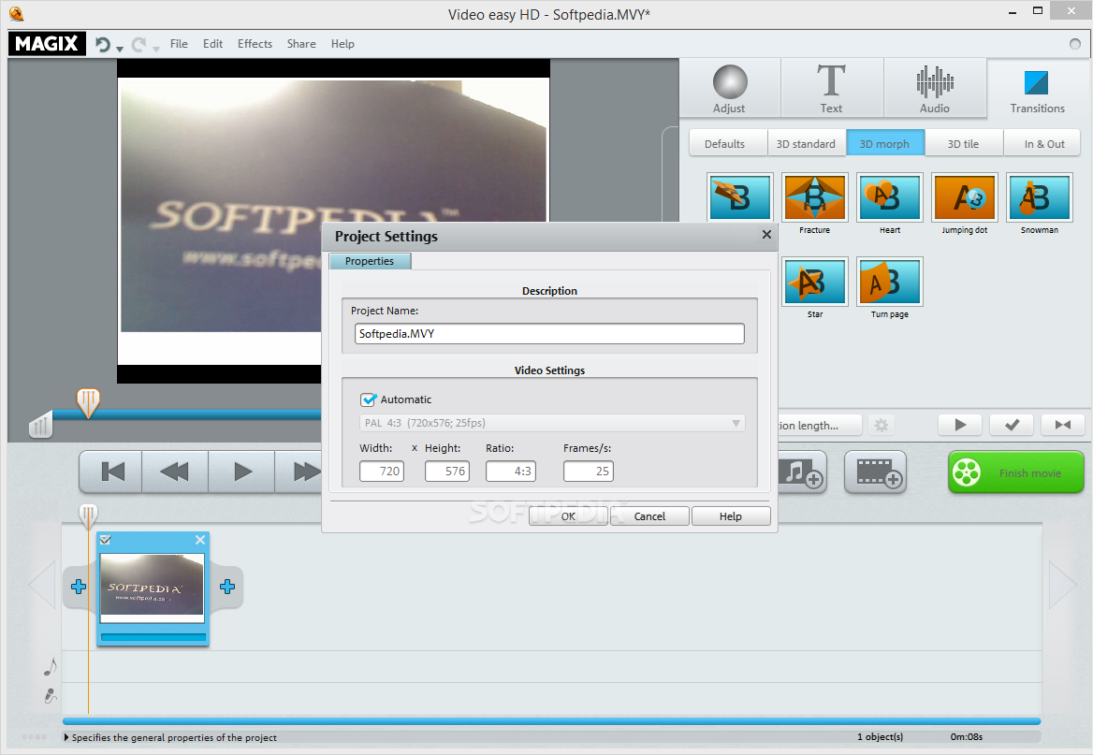Click the Width field showing 720
The width and height of the screenshot is (1093, 755).
coord(381,472)
